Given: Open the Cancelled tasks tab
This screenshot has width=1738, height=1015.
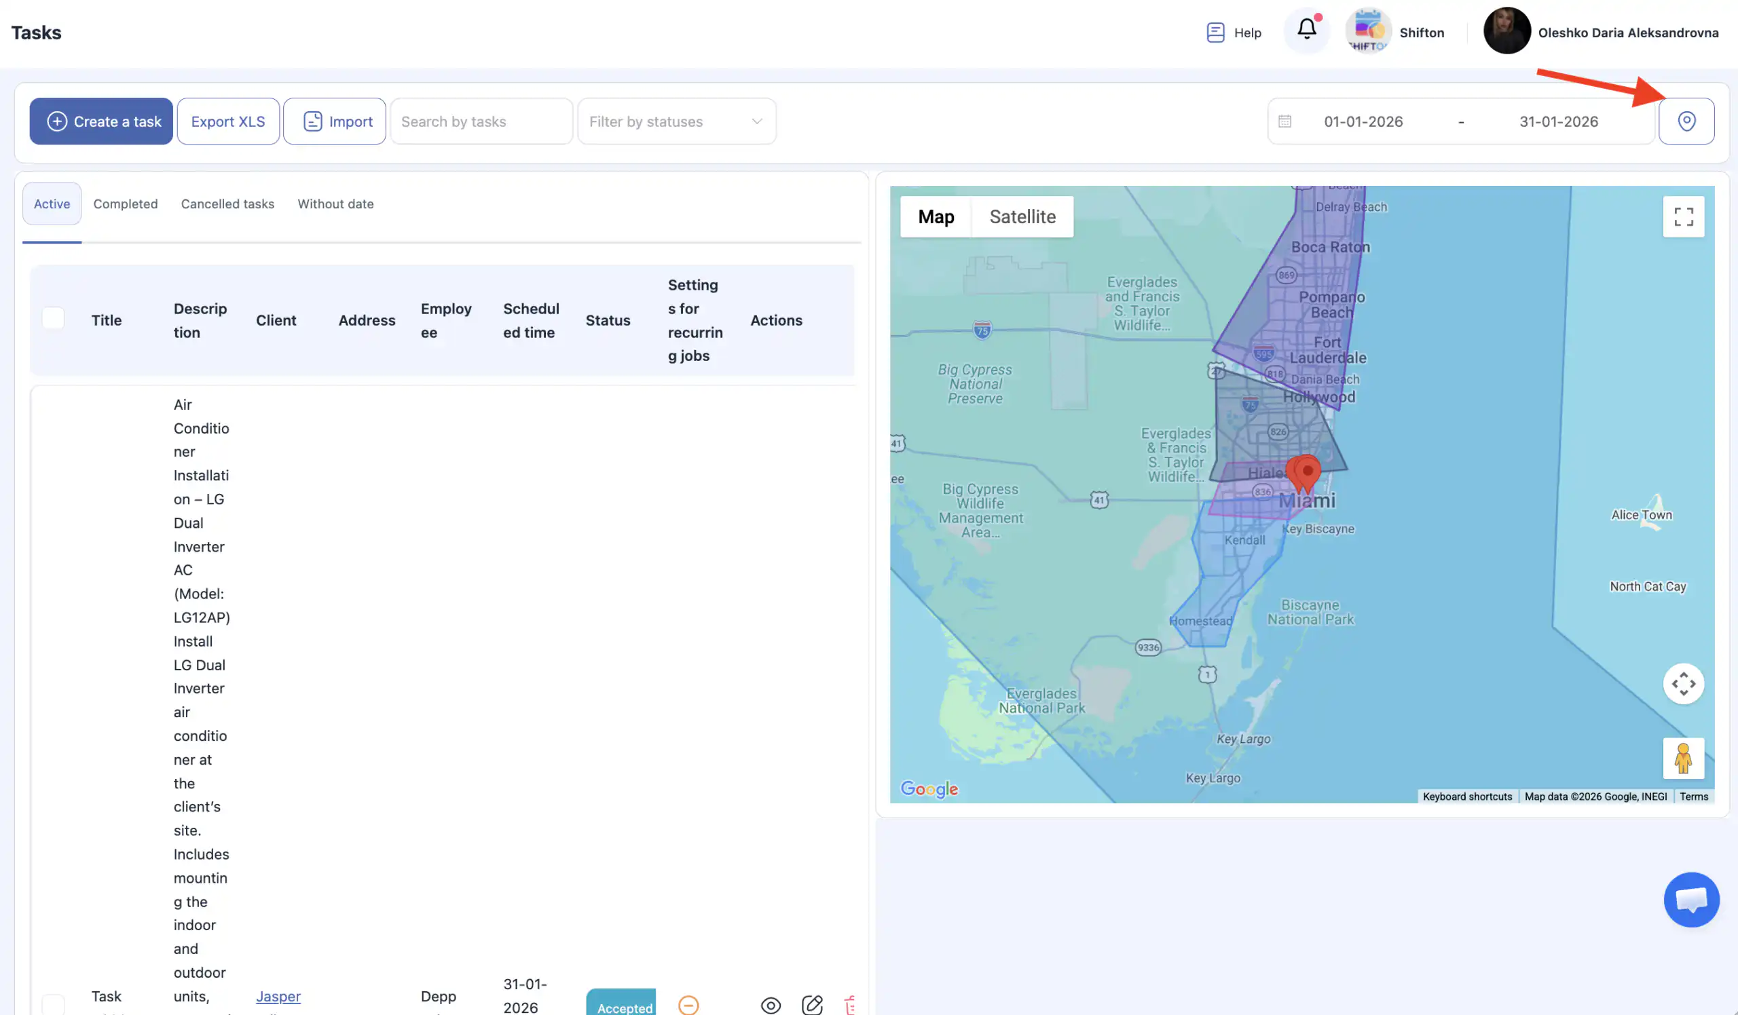Looking at the screenshot, I should pos(227,204).
